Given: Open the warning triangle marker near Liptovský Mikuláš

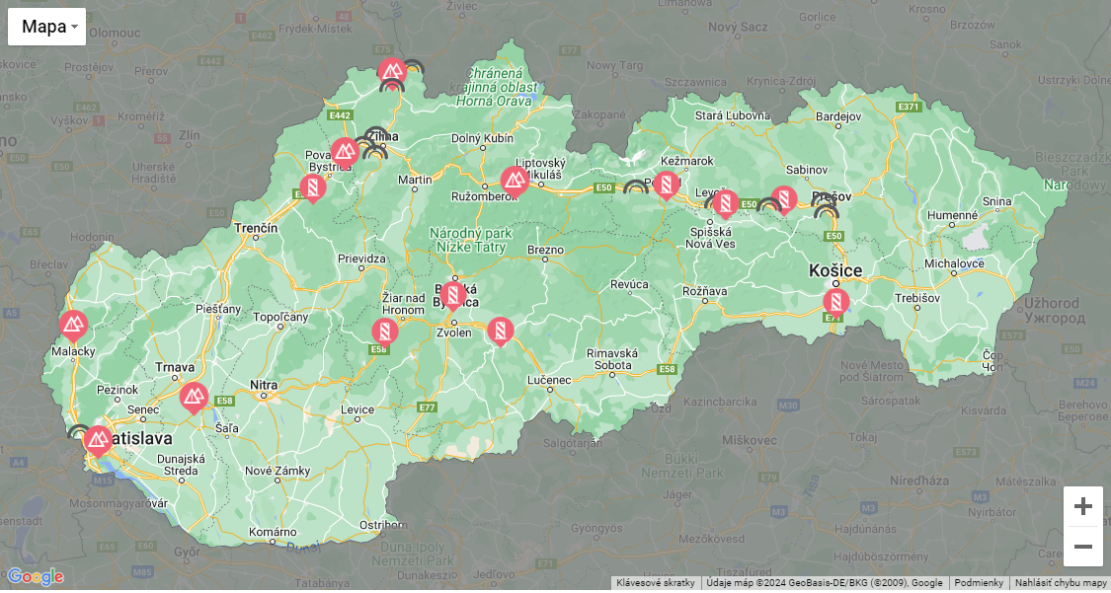Looking at the screenshot, I should (x=514, y=180).
